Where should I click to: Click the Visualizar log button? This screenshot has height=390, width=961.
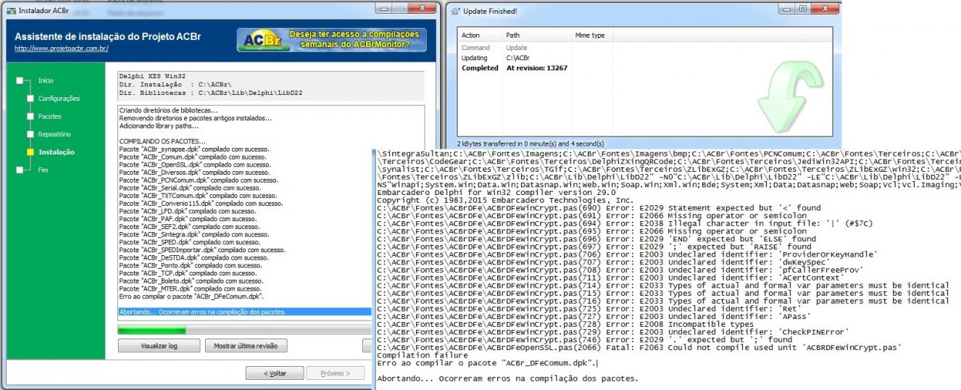[x=159, y=346]
